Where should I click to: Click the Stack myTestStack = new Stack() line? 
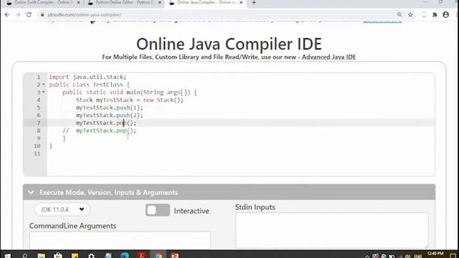point(130,100)
